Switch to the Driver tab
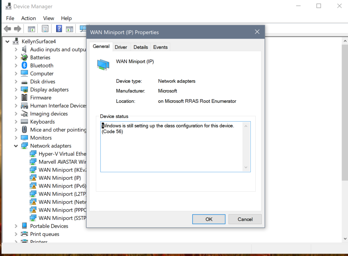The height and width of the screenshot is (256, 348). [121, 47]
